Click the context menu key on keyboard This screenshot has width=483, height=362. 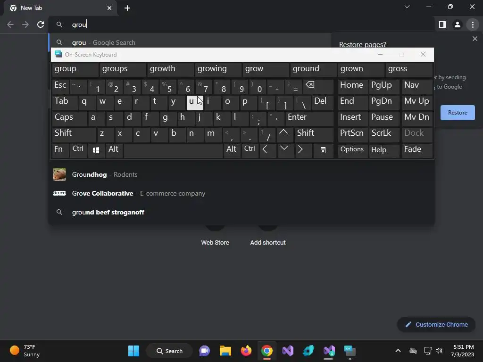coord(323,150)
